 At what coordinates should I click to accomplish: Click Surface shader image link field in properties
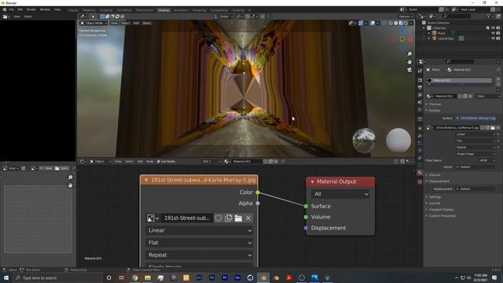tap(476, 118)
